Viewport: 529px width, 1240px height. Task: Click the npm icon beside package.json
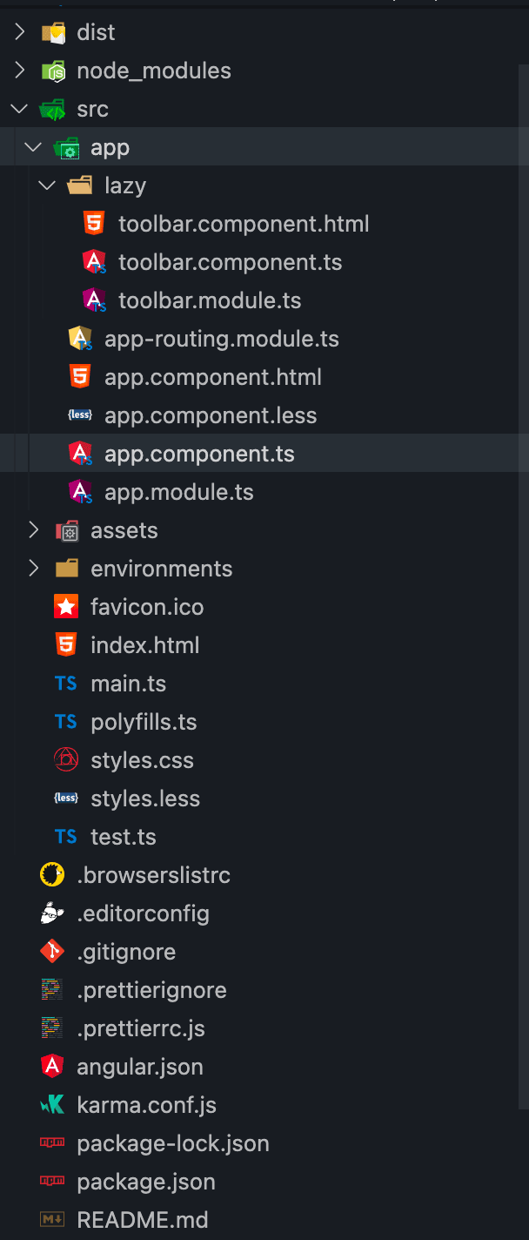52,1182
